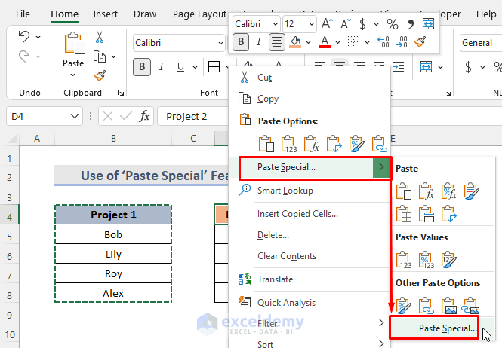Viewport: 502px width, 348px height.
Task: Toggle Underline in the ribbon Font group
Action: click(182, 66)
